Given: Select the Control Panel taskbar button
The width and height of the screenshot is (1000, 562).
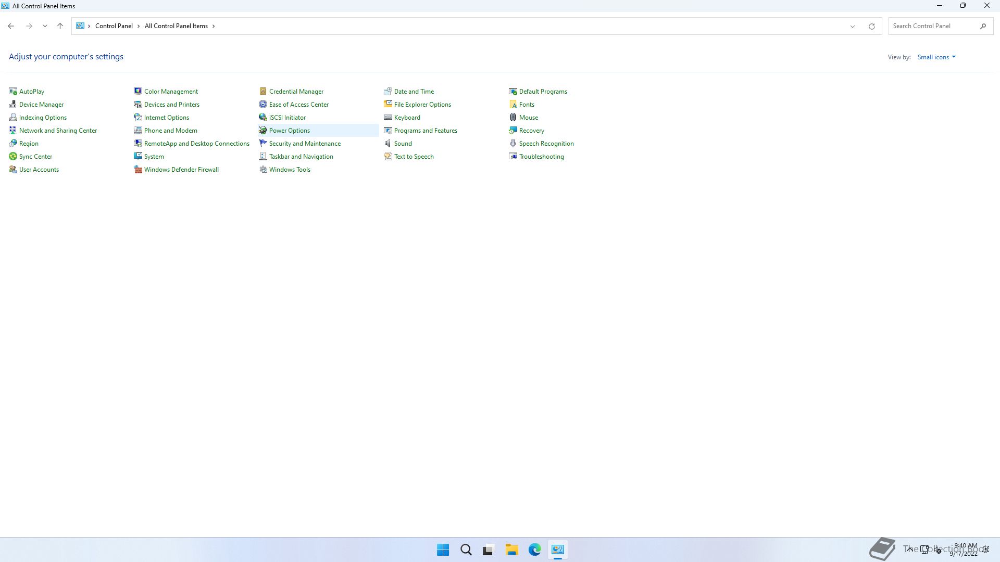Looking at the screenshot, I should 558,550.
